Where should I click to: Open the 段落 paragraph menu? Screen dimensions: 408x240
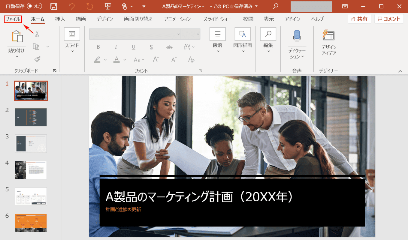pos(218,40)
